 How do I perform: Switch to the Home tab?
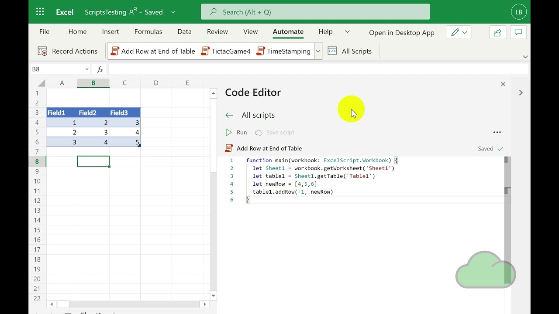click(x=77, y=32)
